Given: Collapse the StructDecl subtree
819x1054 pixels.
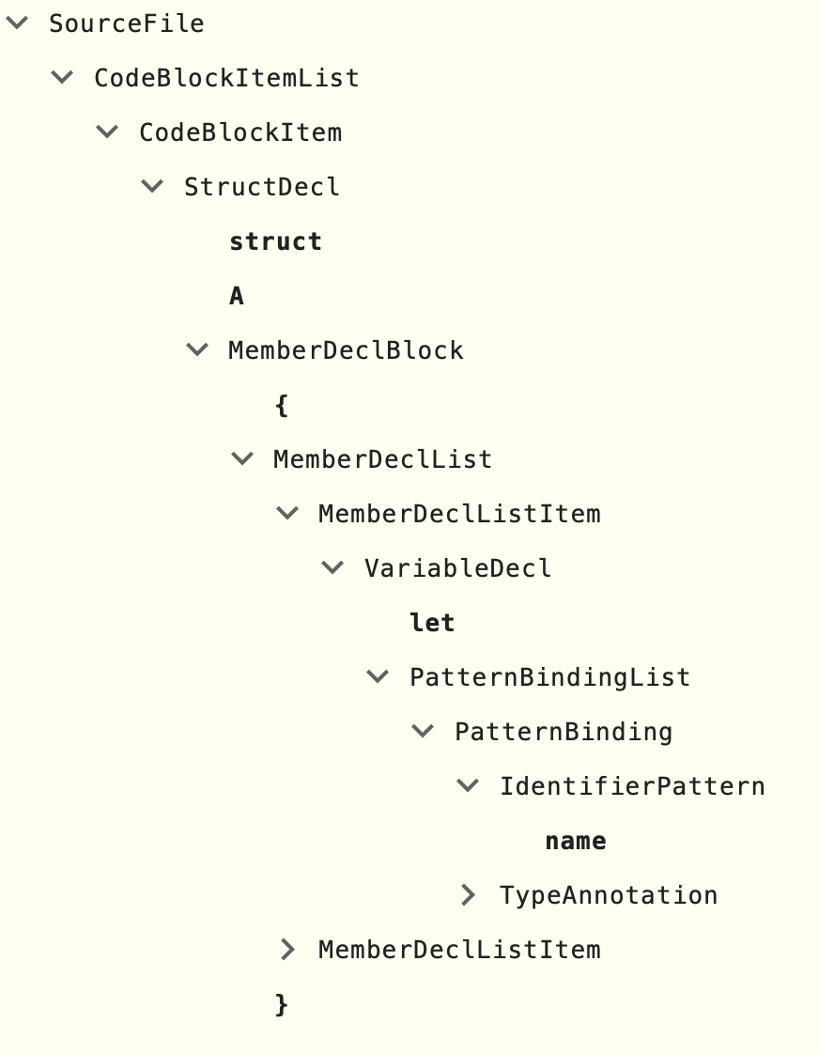Looking at the screenshot, I should pyautogui.click(x=150, y=186).
